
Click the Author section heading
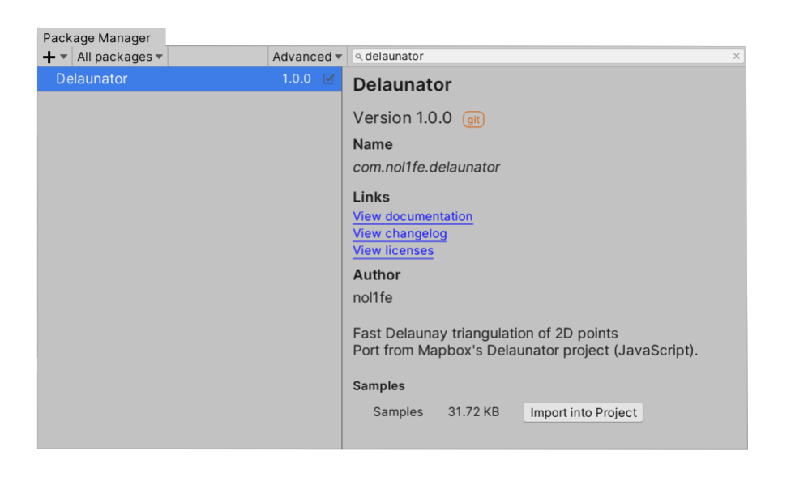pyautogui.click(x=377, y=275)
